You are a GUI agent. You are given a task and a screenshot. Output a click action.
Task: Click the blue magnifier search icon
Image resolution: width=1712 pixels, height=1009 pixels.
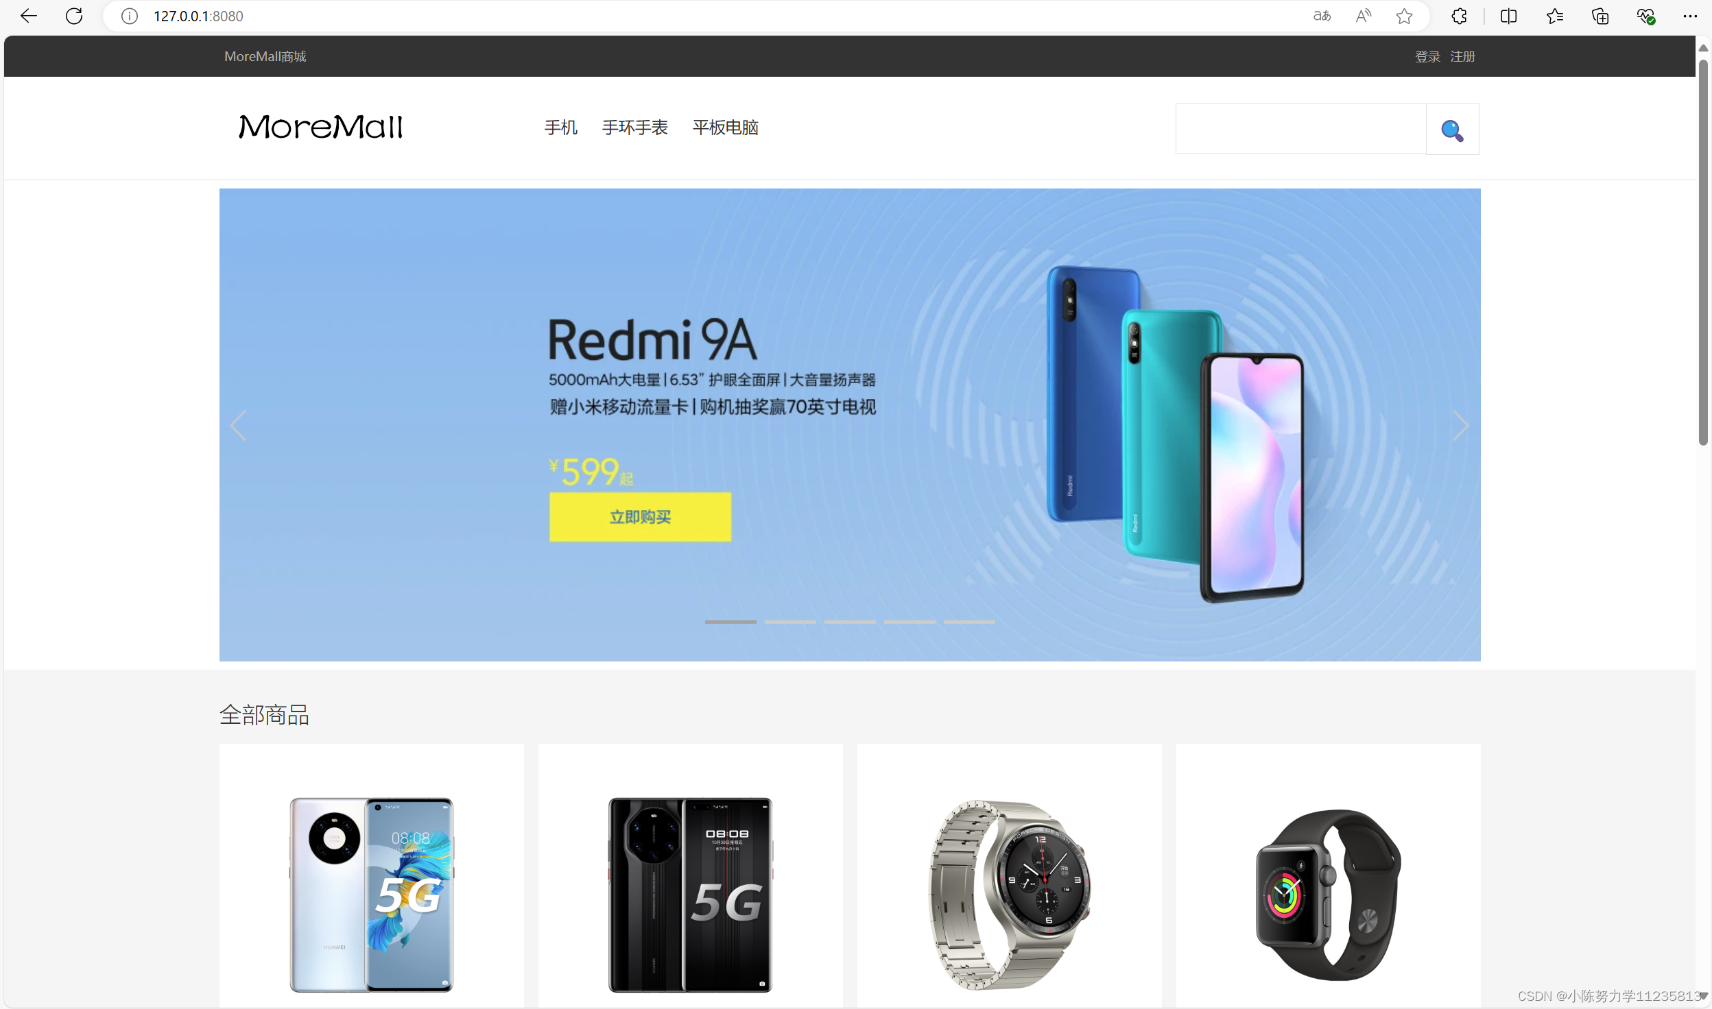[x=1452, y=130]
